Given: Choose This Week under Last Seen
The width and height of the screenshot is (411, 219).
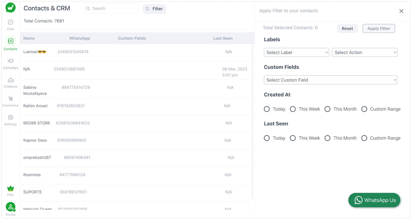Looking at the screenshot, I should tap(293, 138).
